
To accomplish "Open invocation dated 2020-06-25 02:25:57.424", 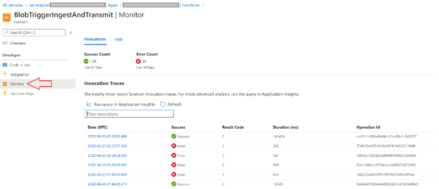I will (x=107, y=146).
